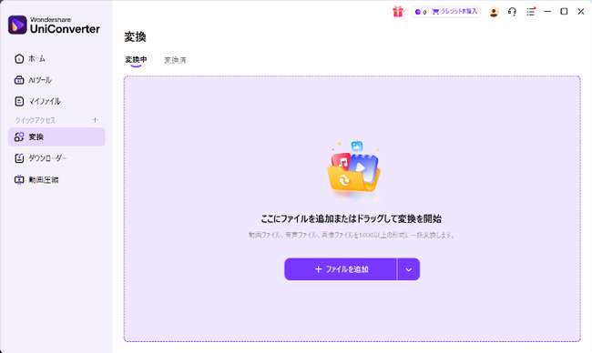The width and height of the screenshot is (592, 353).
Task: Open the headset support icon
Action: tap(512, 12)
